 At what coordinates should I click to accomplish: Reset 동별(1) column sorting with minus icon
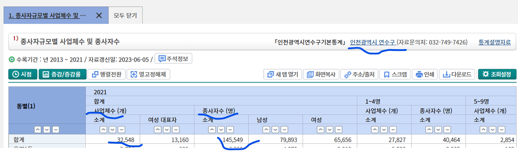coord(56,129)
